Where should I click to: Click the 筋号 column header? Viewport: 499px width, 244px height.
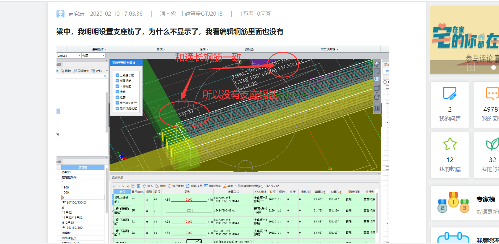coord(122,192)
